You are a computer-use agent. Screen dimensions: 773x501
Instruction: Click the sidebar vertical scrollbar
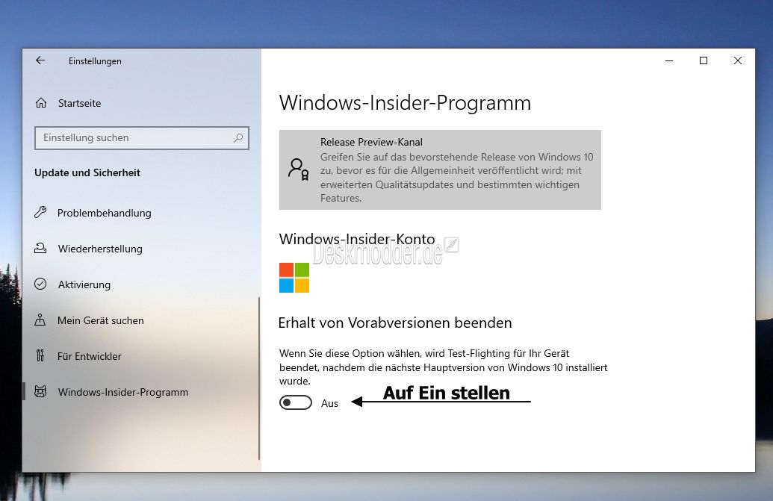coord(259,379)
